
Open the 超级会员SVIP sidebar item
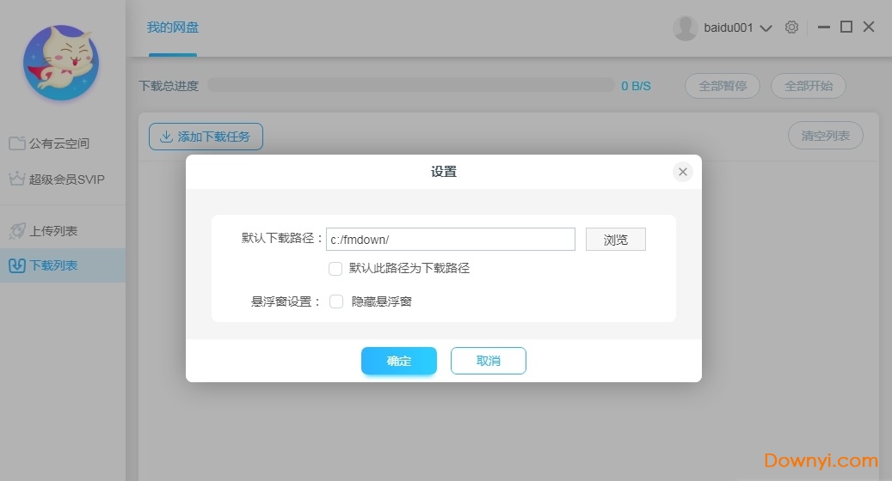tap(63, 180)
